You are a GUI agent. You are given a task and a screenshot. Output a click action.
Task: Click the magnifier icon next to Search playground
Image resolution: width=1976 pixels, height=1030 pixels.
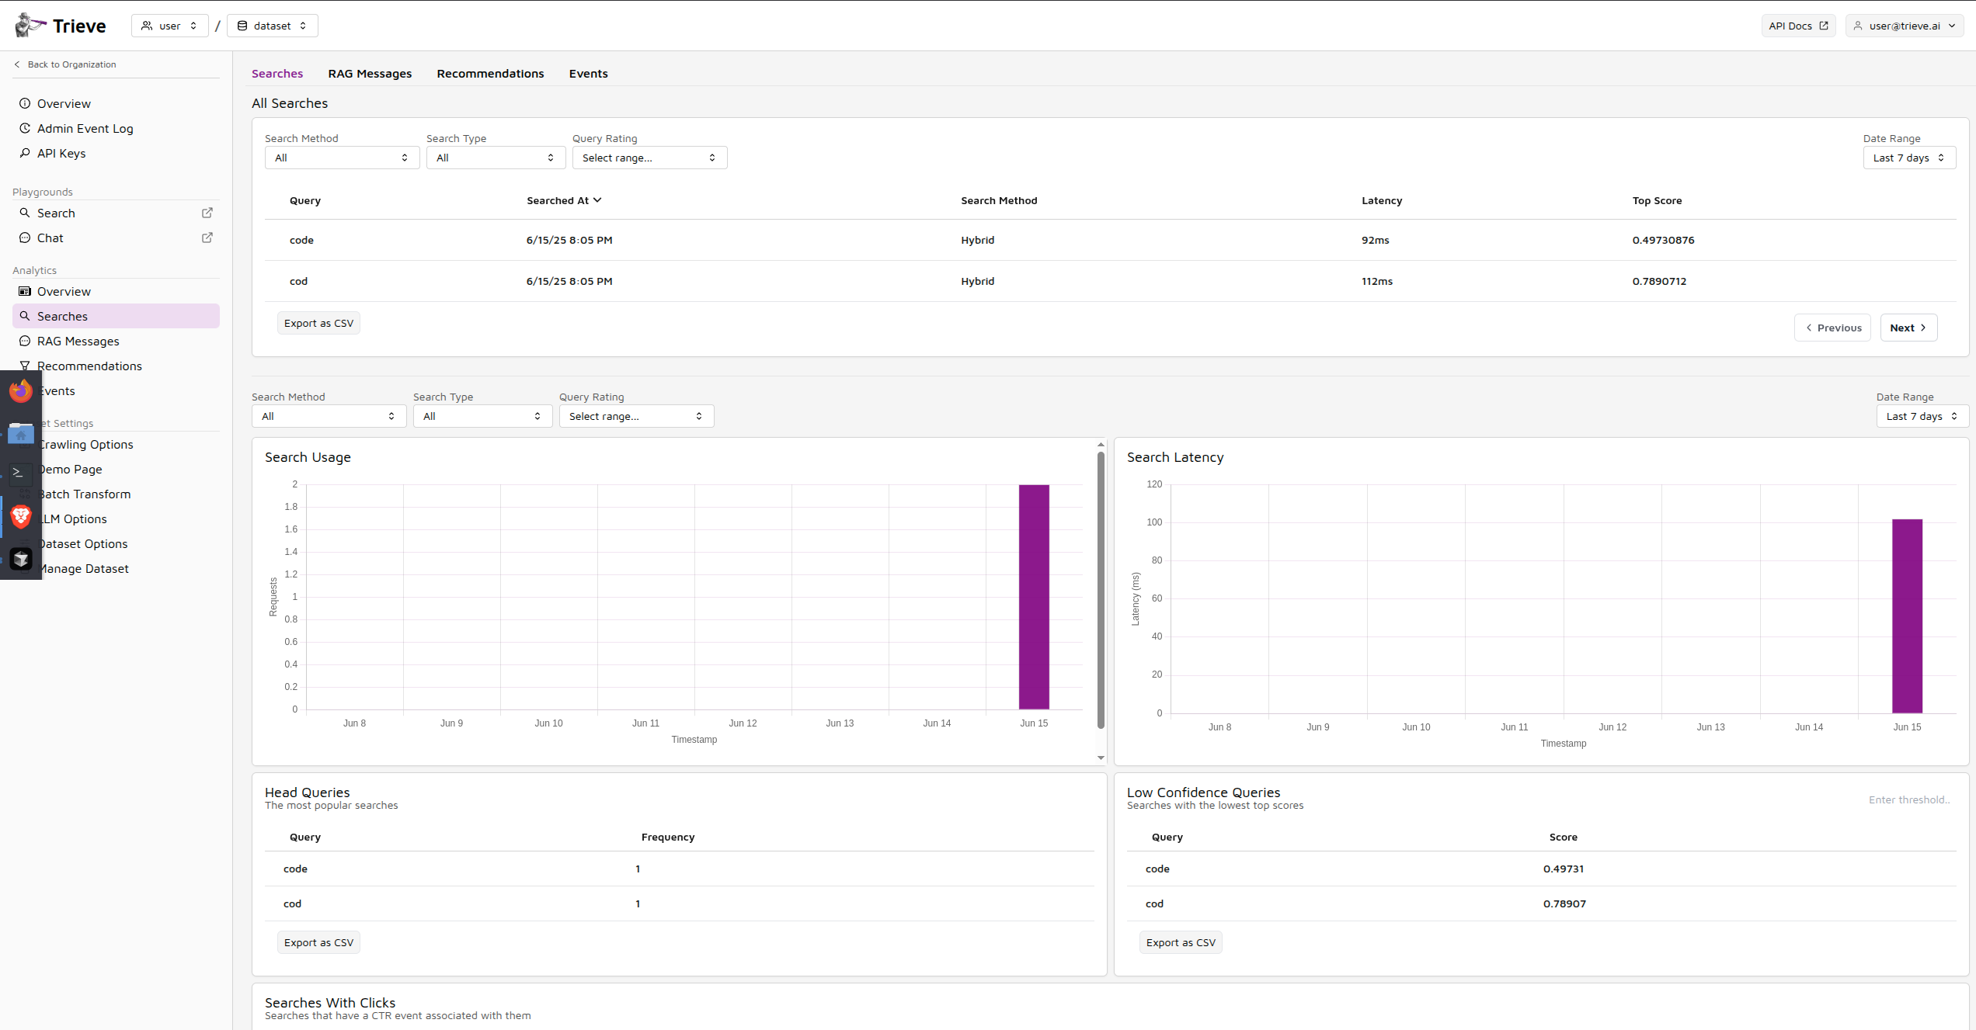(x=25, y=213)
